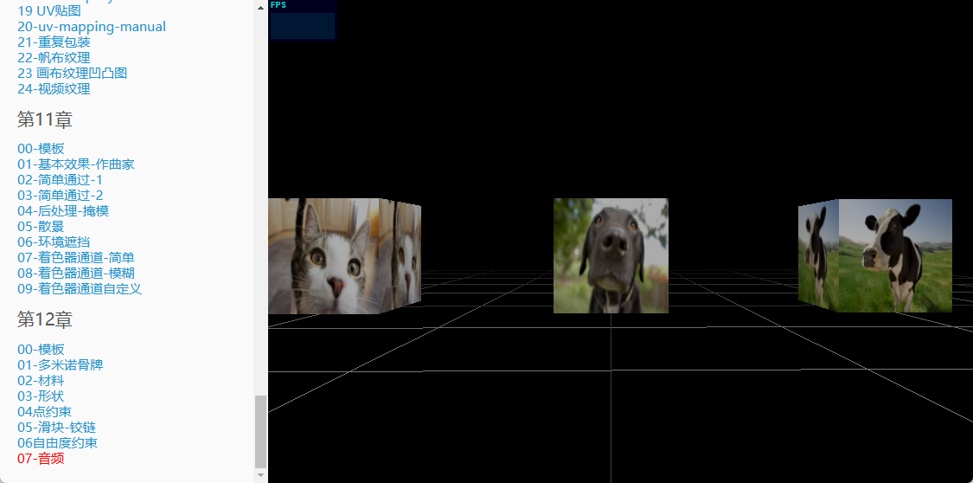973x483 pixels.
Task: Select the 23 画布纹理凹凸图 link
Action: [72, 74]
